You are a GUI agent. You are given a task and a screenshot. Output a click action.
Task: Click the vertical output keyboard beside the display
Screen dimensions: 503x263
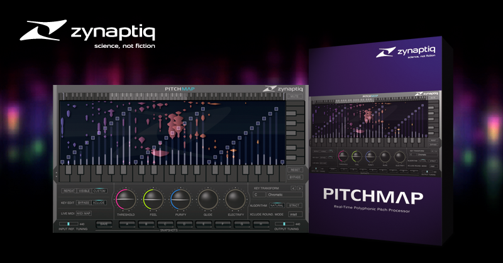[295, 132]
